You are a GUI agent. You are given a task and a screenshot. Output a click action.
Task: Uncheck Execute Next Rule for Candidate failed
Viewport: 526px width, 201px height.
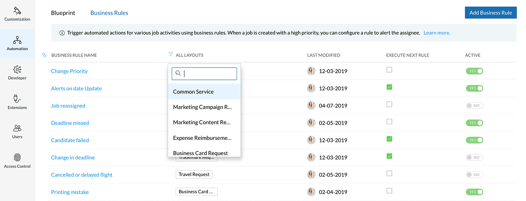click(x=389, y=139)
